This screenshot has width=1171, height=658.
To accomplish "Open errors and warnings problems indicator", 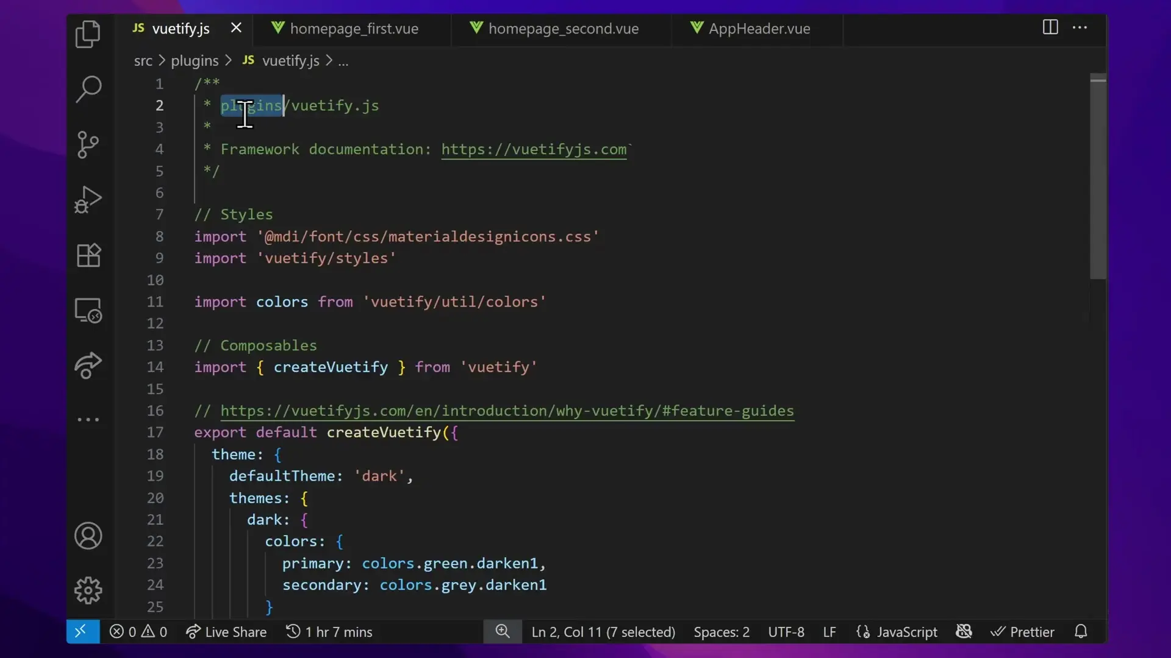I will (x=138, y=632).
